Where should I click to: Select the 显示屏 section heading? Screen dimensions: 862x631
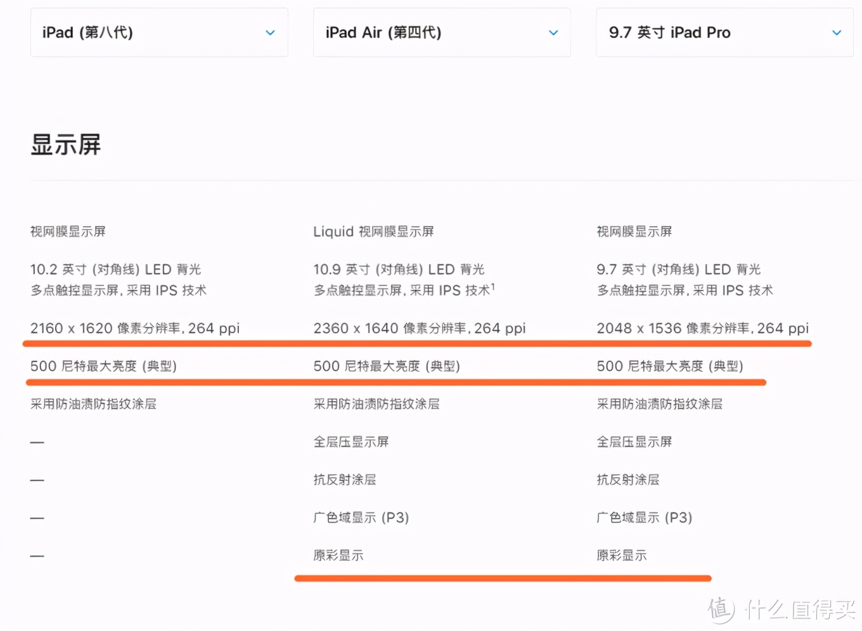[x=66, y=144]
